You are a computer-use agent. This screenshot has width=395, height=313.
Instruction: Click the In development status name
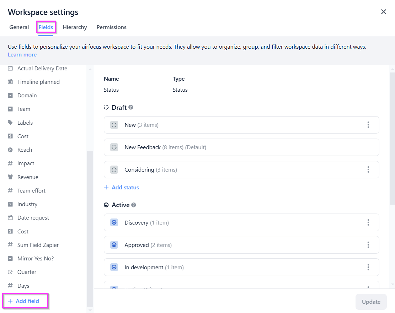144,268
